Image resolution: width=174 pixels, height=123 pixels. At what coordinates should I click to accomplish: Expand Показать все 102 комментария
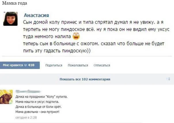click(85, 79)
